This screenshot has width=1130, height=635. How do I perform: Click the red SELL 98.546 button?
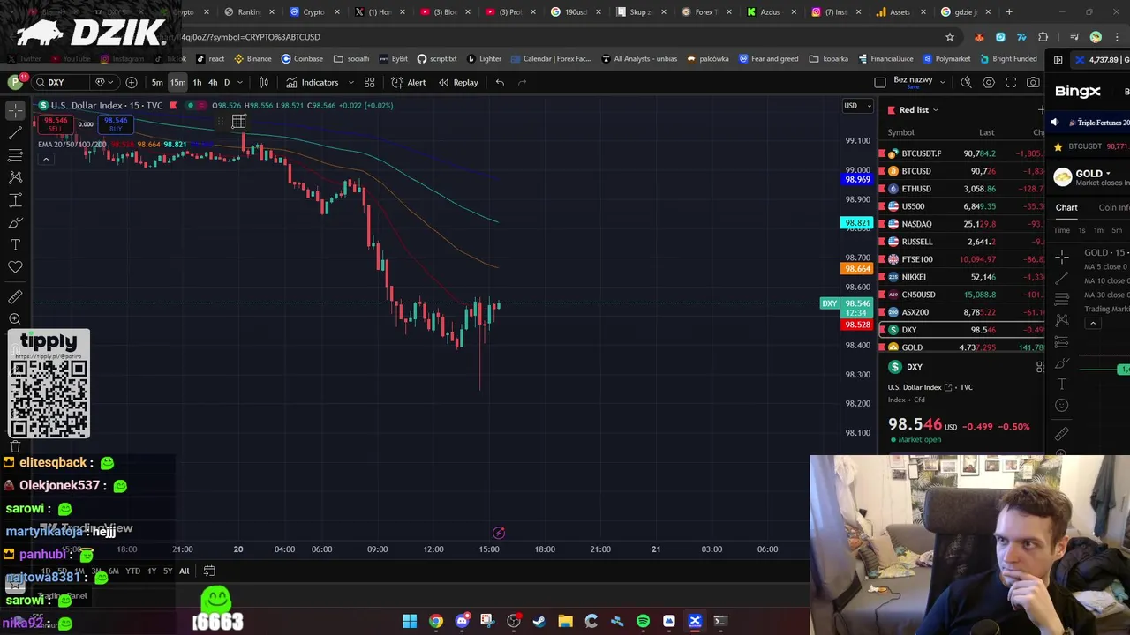point(56,124)
